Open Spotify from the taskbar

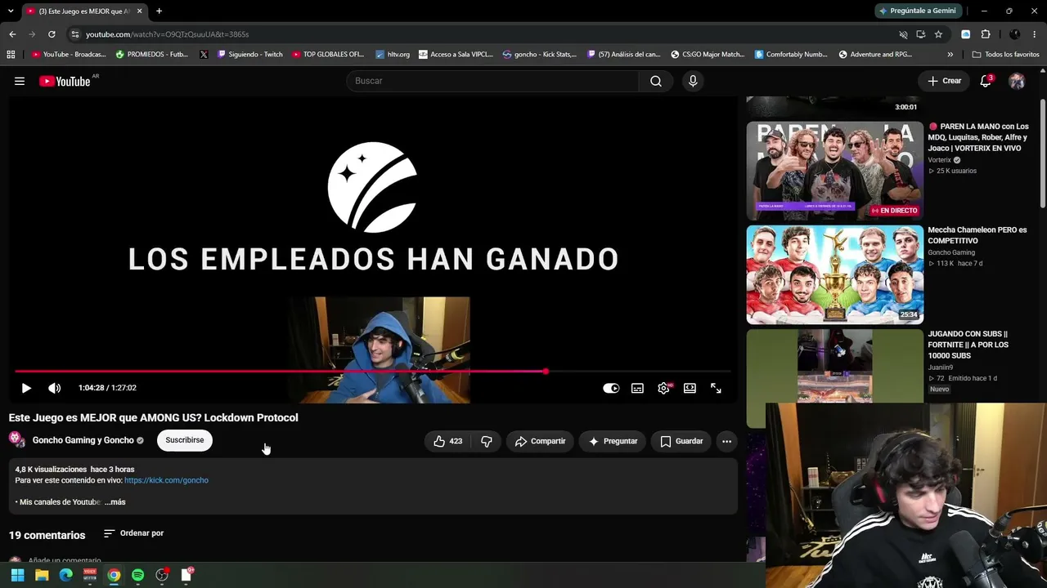pyautogui.click(x=137, y=575)
